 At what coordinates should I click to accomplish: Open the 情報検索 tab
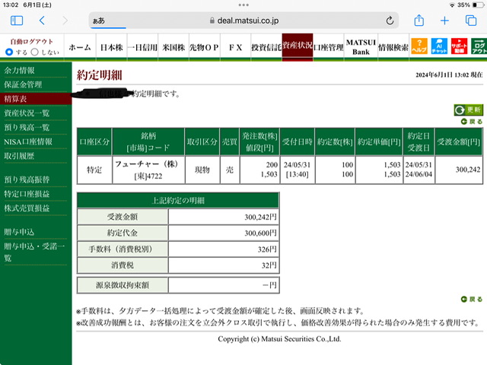[x=393, y=47]
